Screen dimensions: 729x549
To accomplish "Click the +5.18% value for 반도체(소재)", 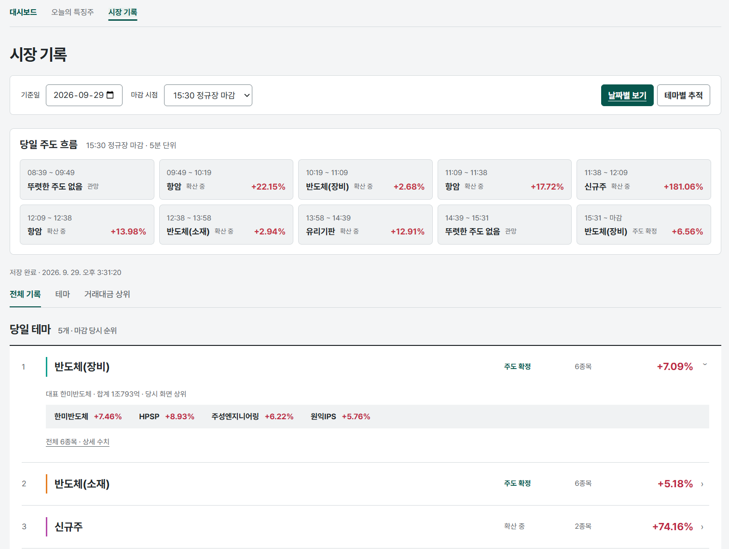I will [675, 484].
